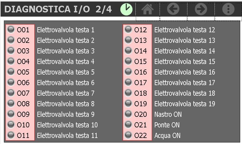Navigate back to previous diagnostics page
Screen dimensions: 242x144
[x=173, y=10]
